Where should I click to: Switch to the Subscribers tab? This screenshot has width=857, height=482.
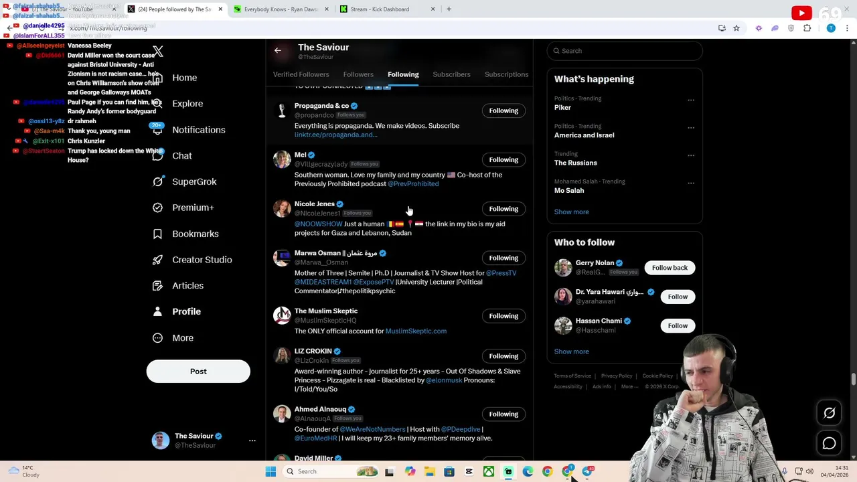point(451,74)
